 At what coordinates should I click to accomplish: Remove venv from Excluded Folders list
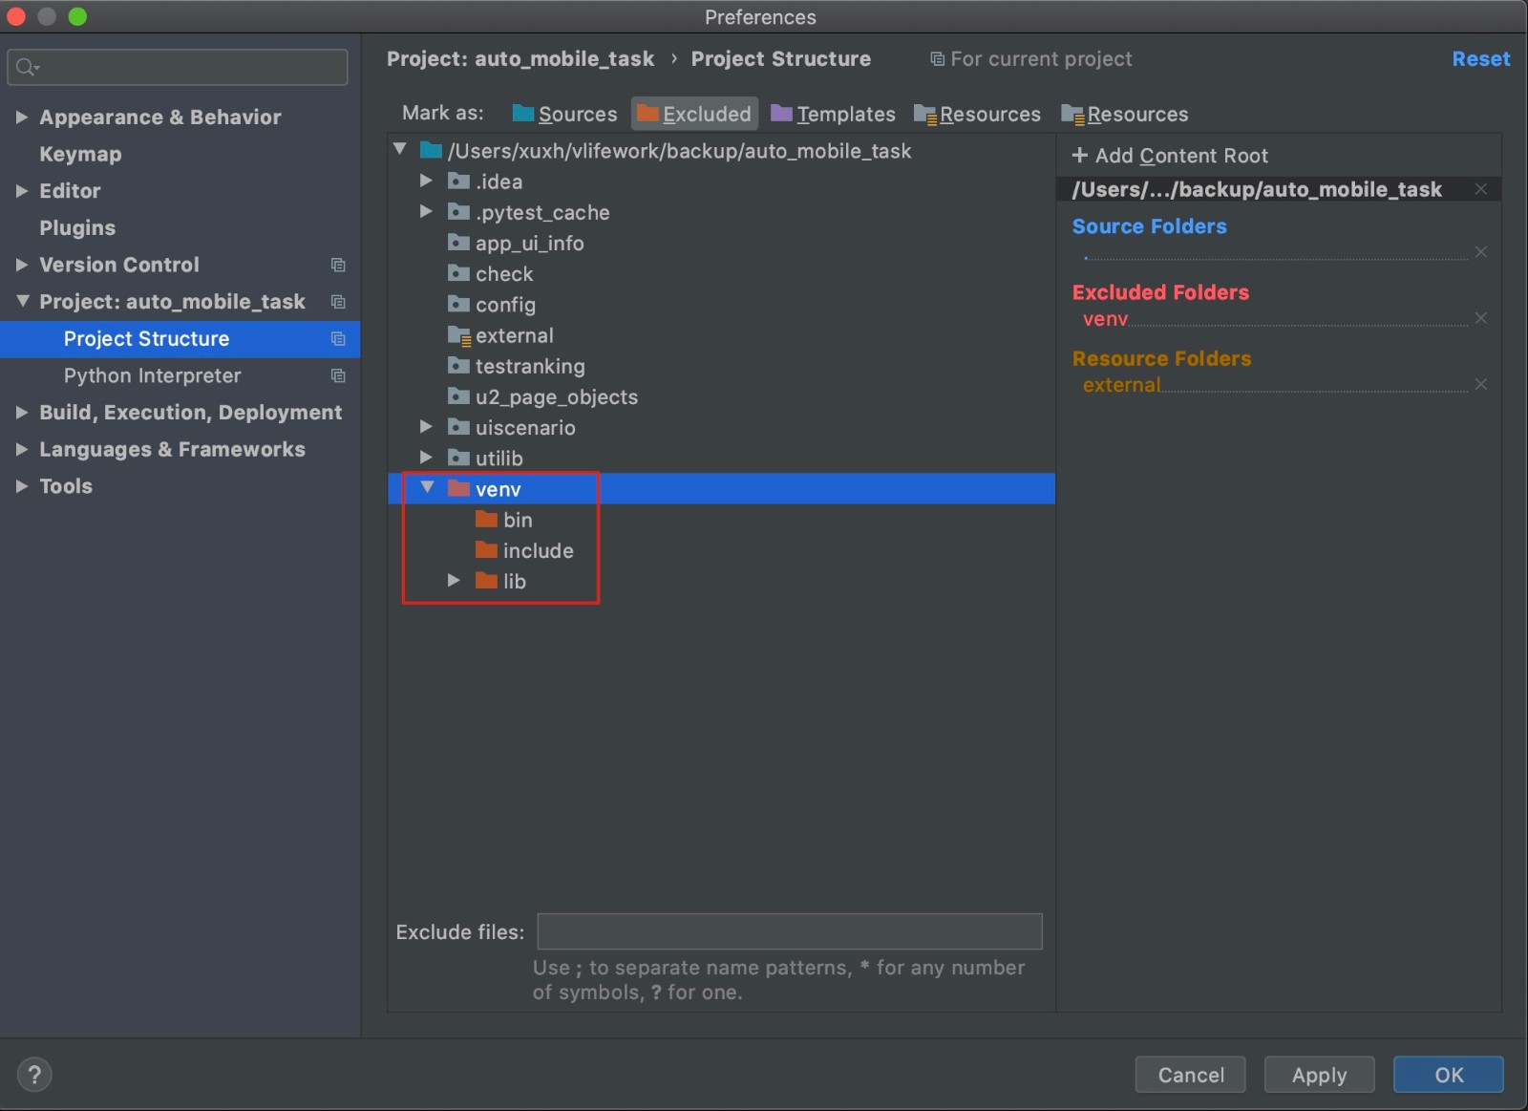[1480, 318]
